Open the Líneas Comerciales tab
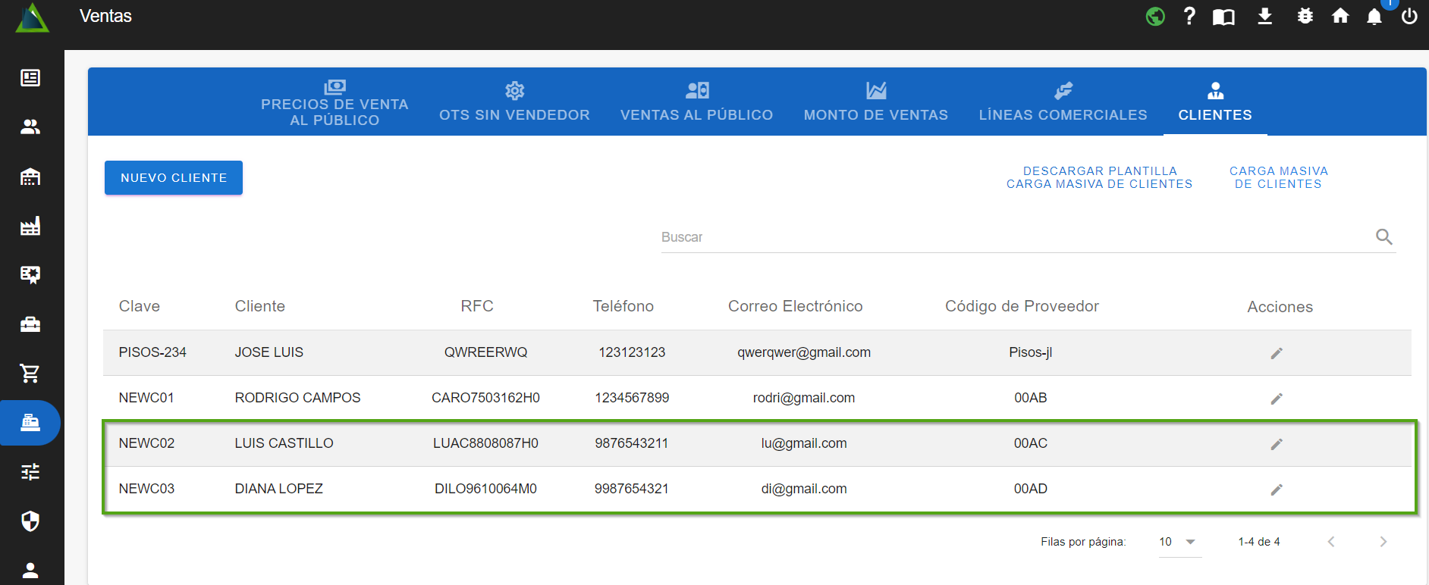 (1063, 102)
